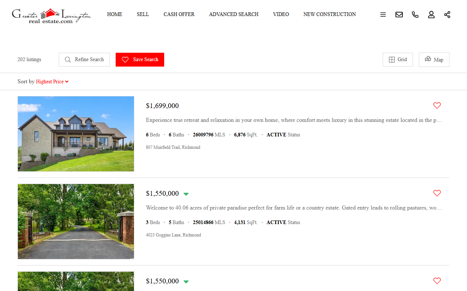Click the heart icon in Save Search

coord(125,60)
